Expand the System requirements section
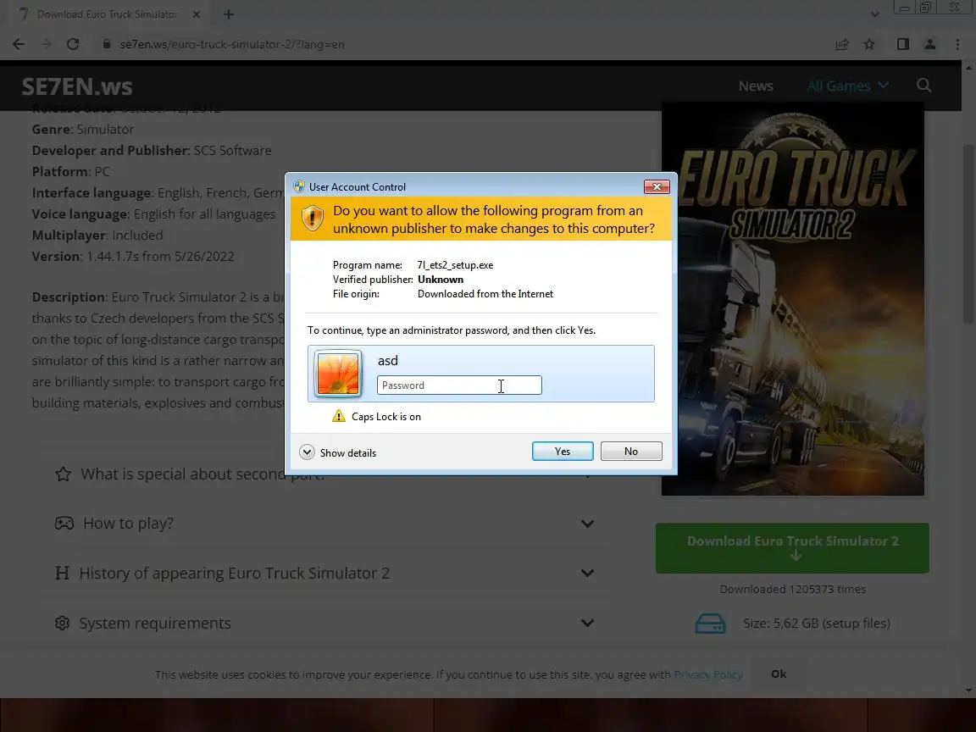 324,623
